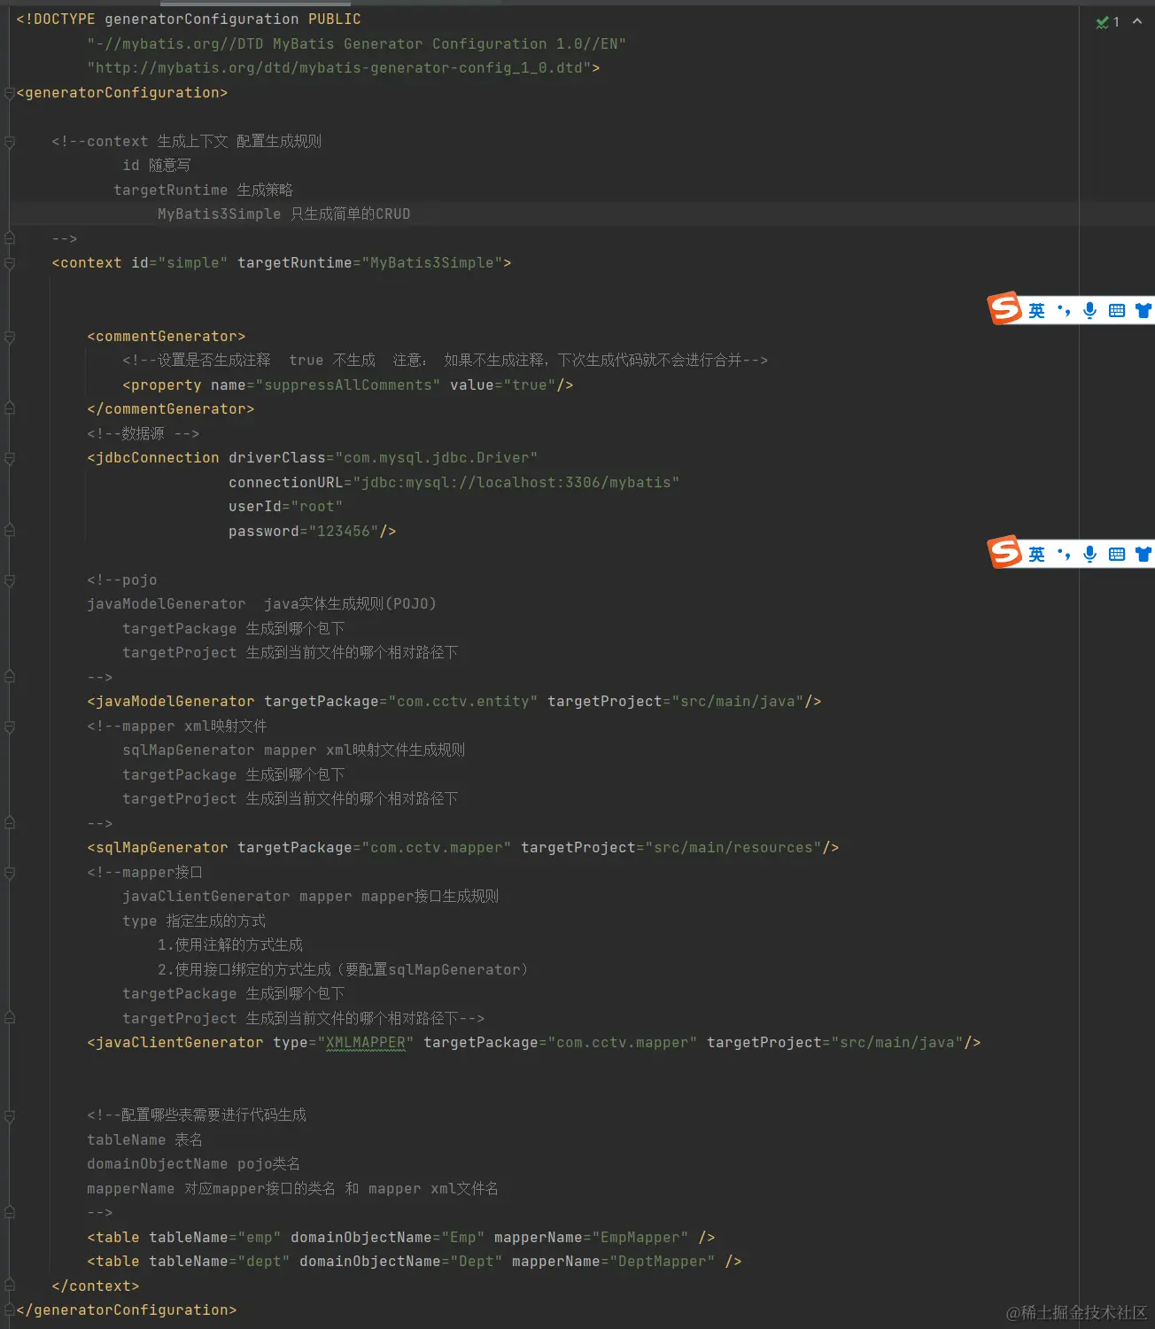
Task: Toggle Sogou punctuation mode near the commentGenerator opening tag
Action: pos(1064,310)
